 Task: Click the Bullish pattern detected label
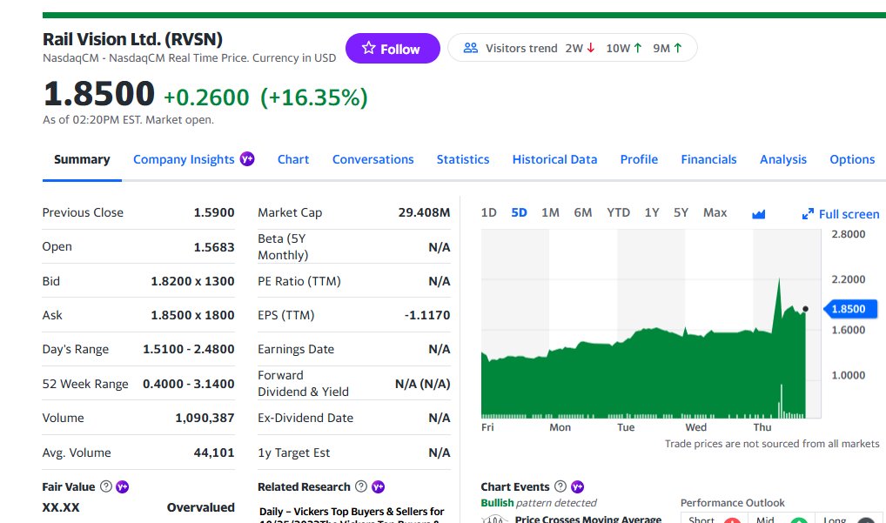click(x=539, y=503)
